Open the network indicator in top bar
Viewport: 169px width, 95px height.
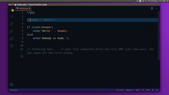pos(137,1)
